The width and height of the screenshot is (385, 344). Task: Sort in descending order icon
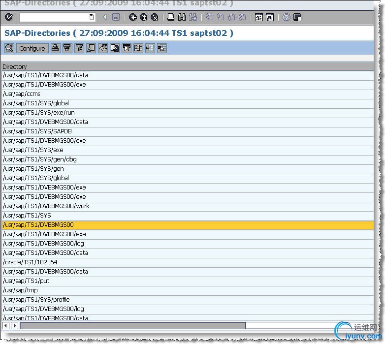click(67, 48)
